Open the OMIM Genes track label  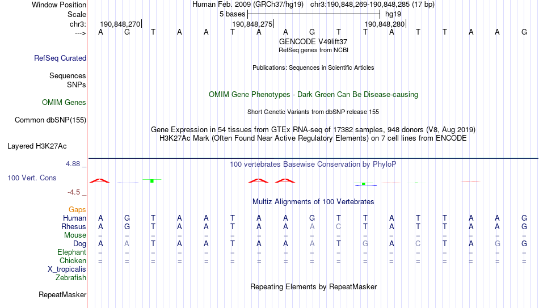tap(64, 103)
